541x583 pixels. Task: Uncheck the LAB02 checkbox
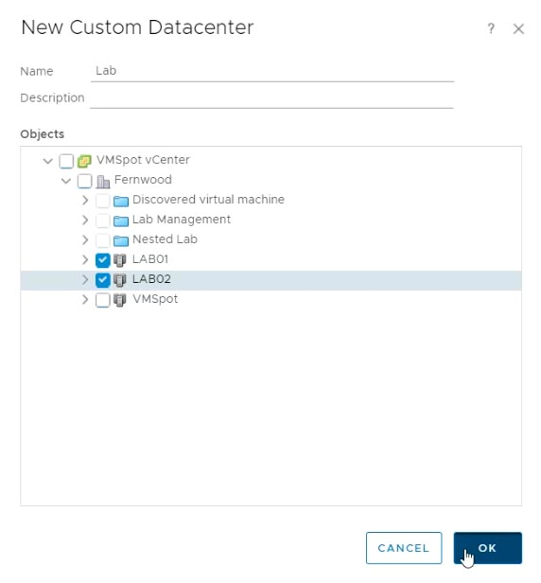pos(102,280)
